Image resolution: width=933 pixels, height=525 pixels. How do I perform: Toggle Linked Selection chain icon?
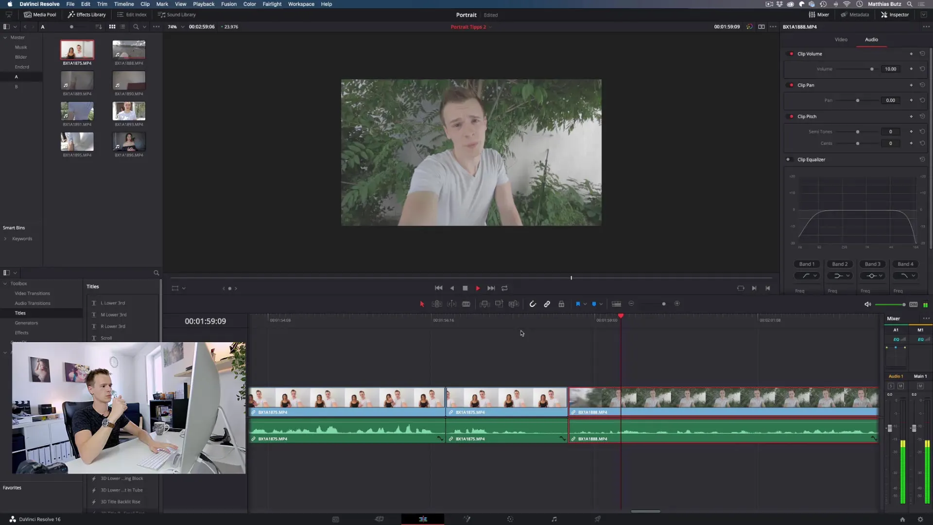(547, 304)
